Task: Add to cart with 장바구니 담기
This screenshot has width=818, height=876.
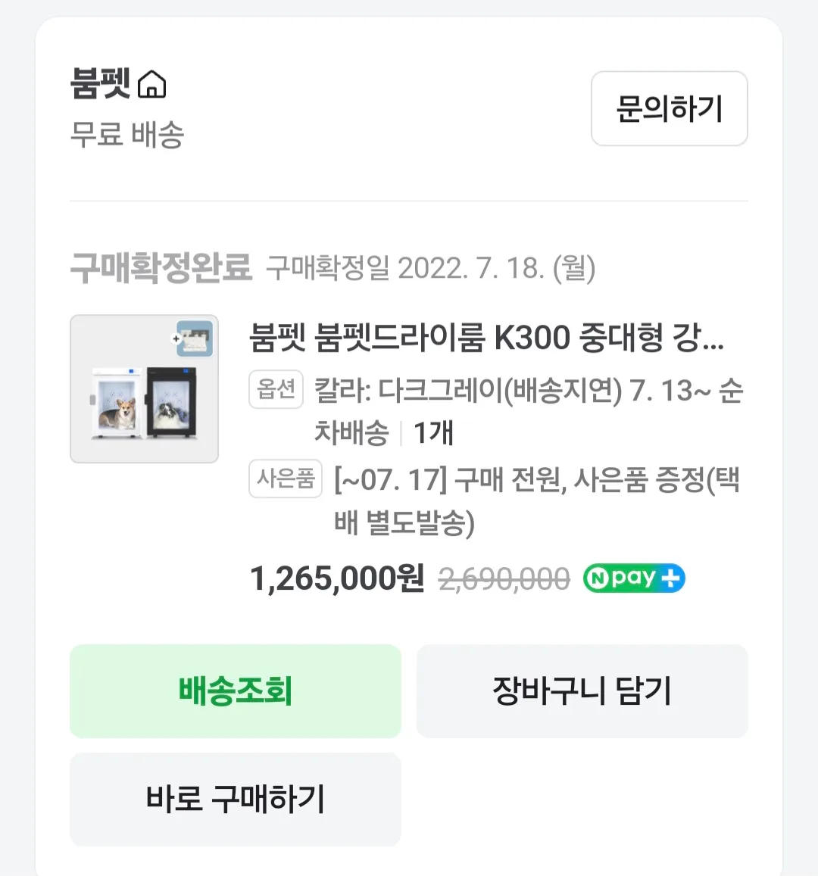Action: coord(582,691)
